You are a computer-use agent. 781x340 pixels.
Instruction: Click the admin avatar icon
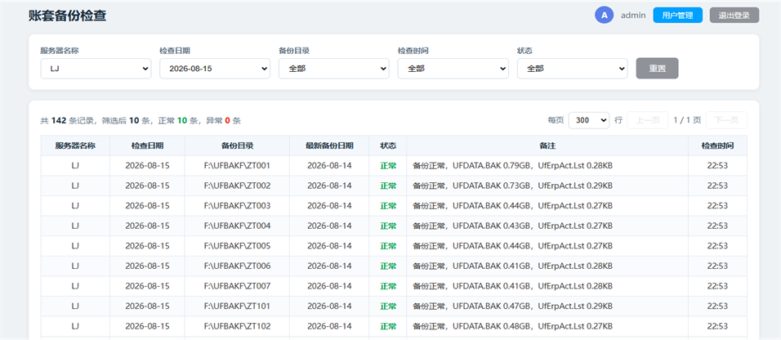(605, 15)
